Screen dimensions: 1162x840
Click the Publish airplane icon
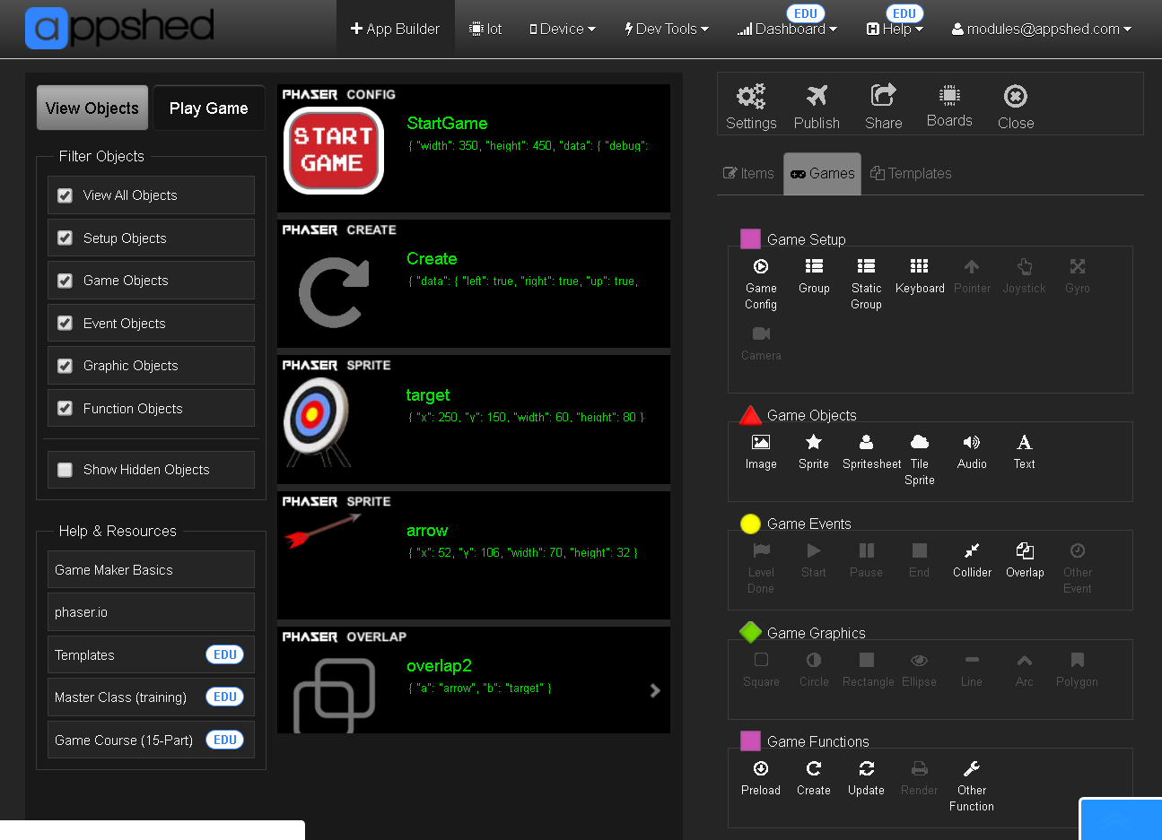817,95
